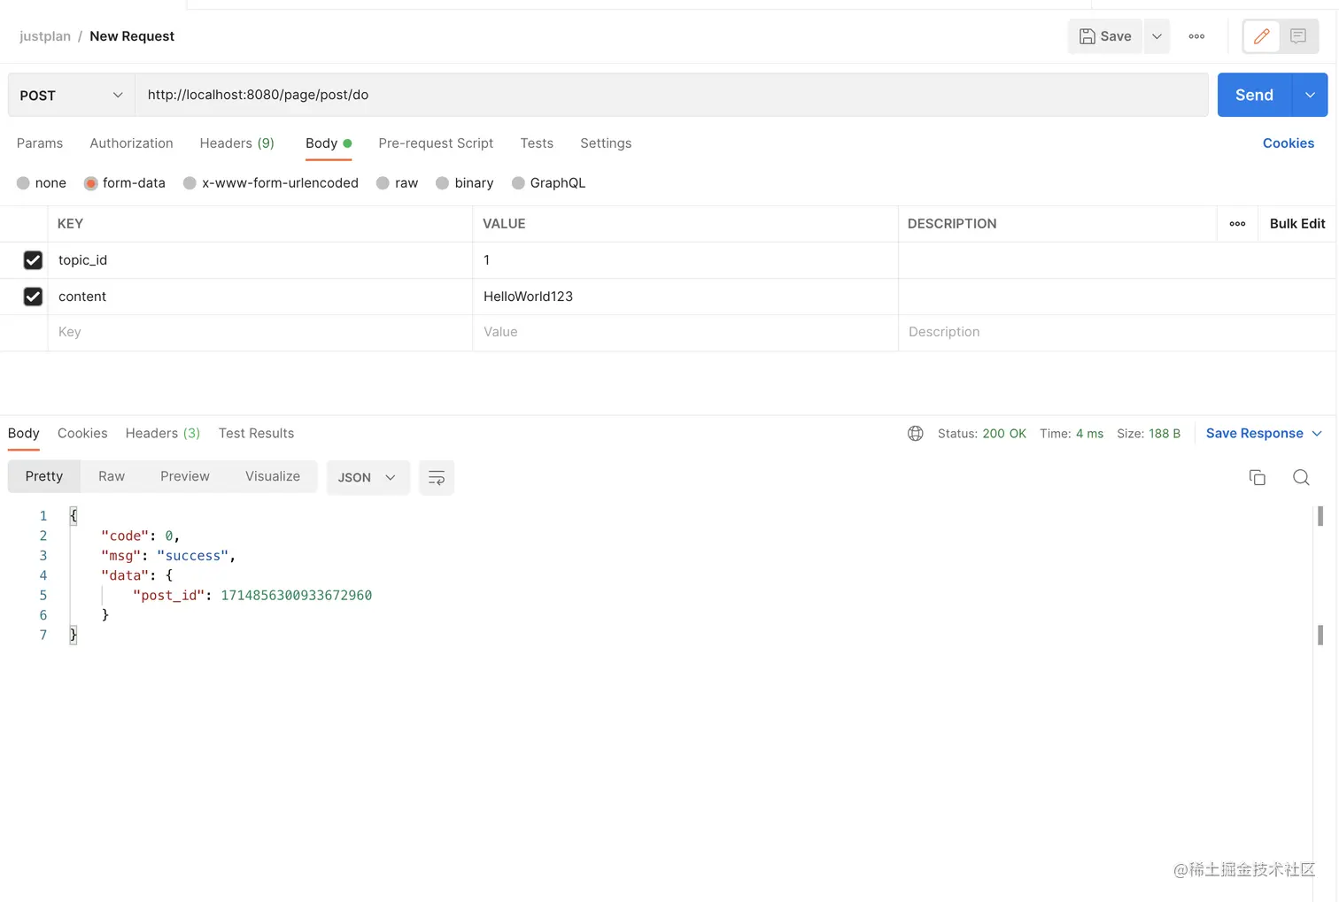Viewport: 1339px width, 902px height.
Task: Expand the Send button dropdown arrow
Action: tap(1310, 95)
